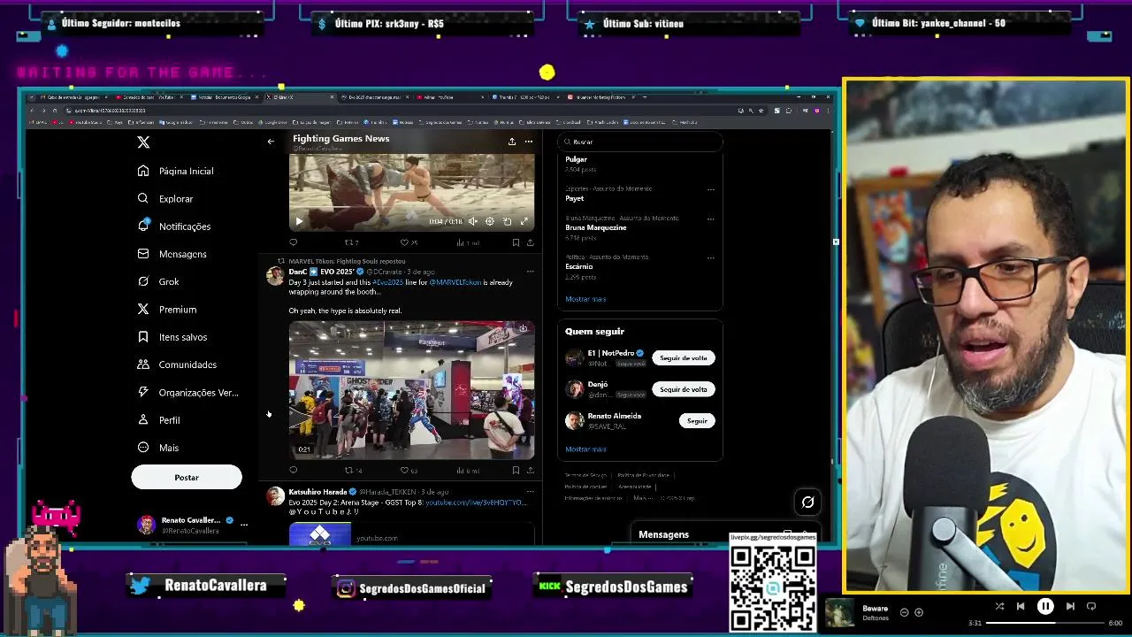Follow Renato Almeida
Screen dimensions: 1132x637
pyautogui.click(x=697, y=421)
